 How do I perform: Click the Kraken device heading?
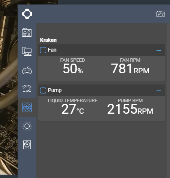pyautogui.click(x=48, y=40)
